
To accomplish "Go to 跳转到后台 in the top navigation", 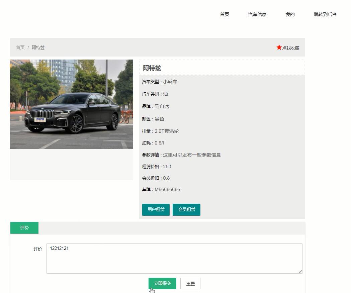I will click(x=325, y=14).
